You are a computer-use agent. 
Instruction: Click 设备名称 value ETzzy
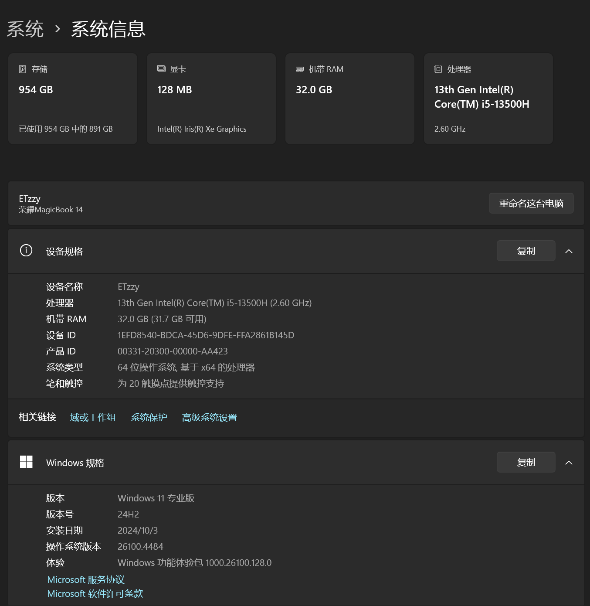129,287
